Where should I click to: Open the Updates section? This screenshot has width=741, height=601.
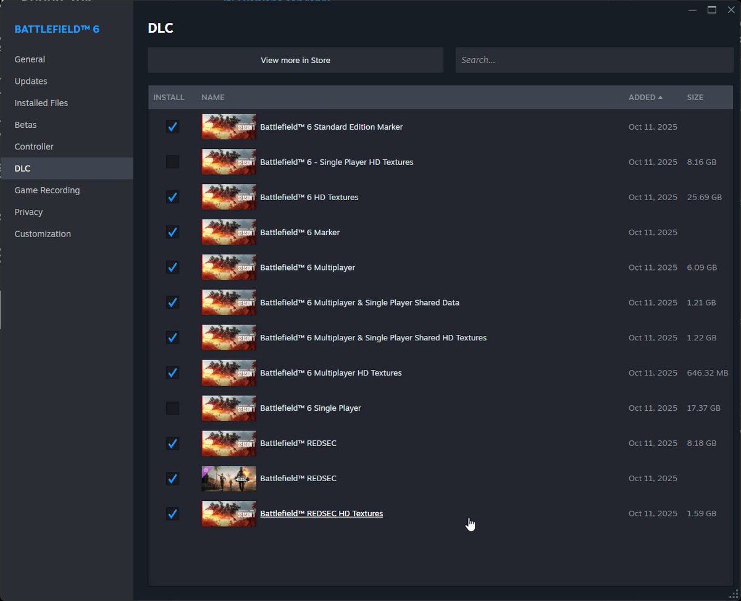pos(30,81)
